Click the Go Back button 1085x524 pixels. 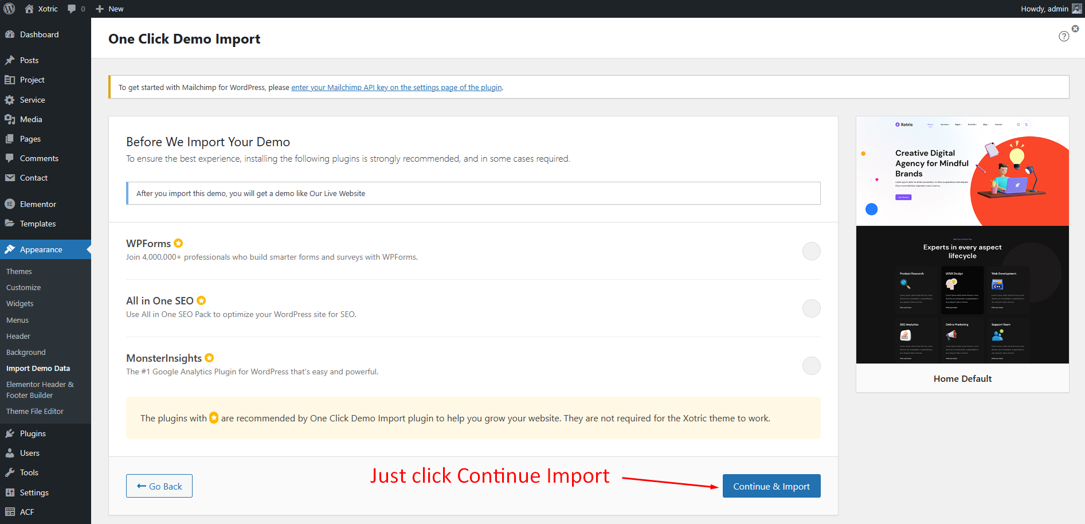tap(159, 486)
